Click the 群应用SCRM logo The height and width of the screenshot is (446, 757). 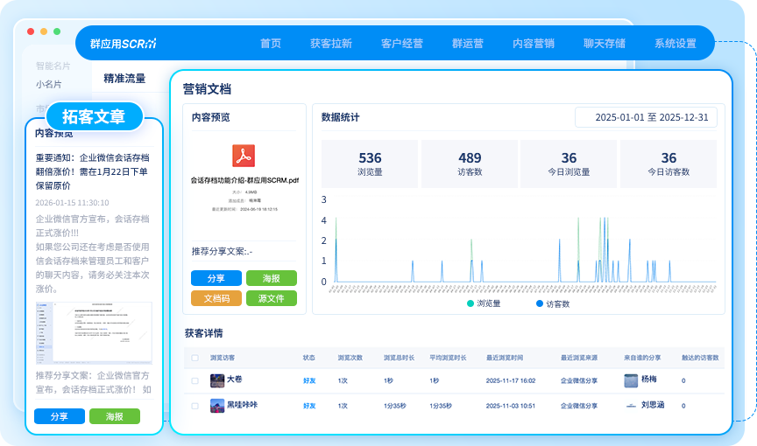click(124, 44)
